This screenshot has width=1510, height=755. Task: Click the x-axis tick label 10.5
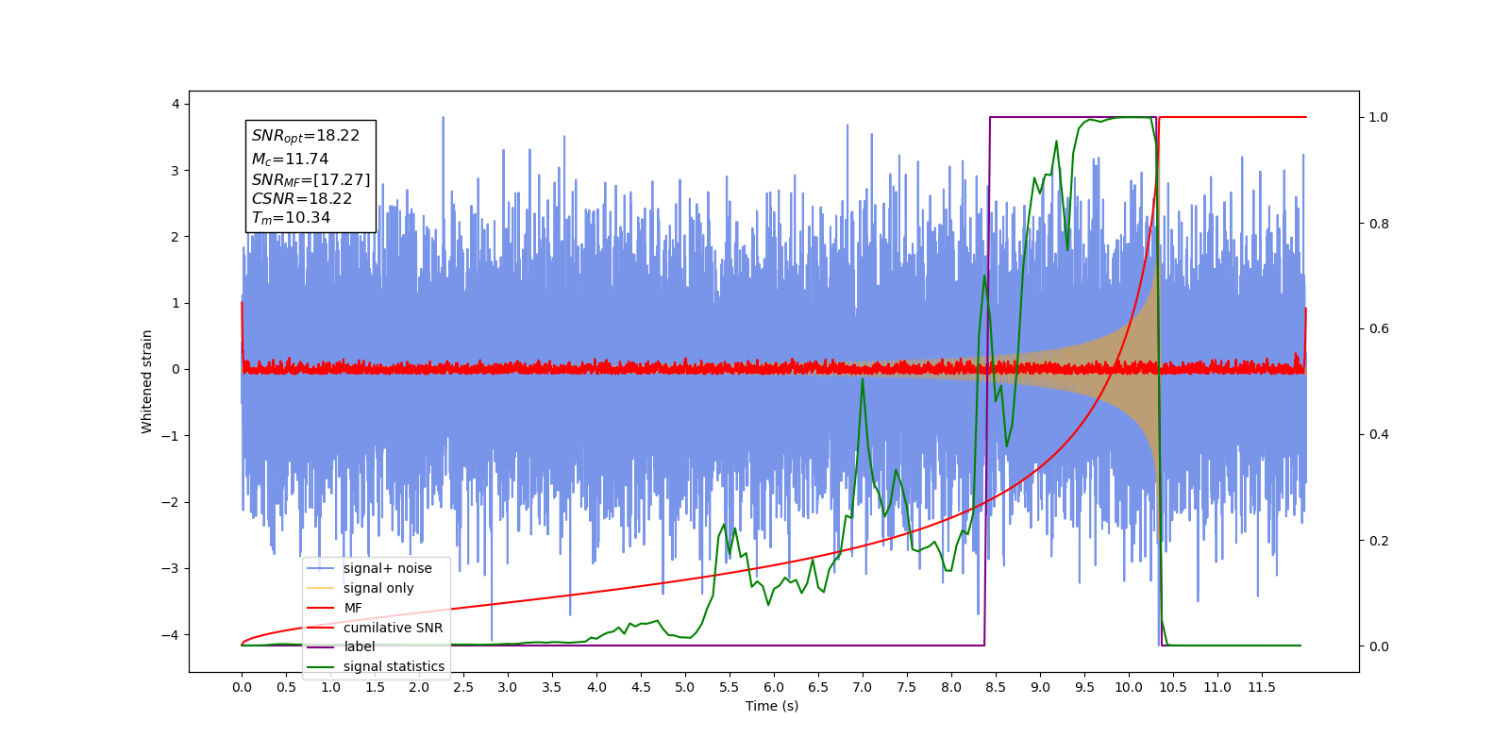1173,687
